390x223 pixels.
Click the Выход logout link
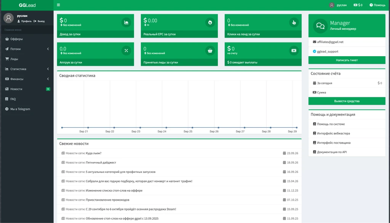(x=39, y=21)
